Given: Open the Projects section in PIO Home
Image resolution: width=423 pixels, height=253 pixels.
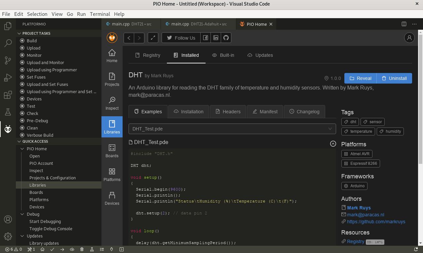Looking at the screenshot, I should pyautogui.click(x=112, y=80).
